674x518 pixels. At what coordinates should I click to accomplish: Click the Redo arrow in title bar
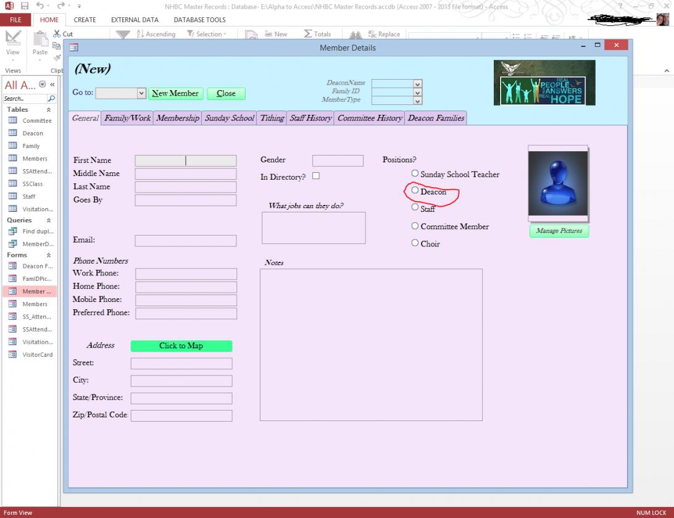(x=60, y=6)
